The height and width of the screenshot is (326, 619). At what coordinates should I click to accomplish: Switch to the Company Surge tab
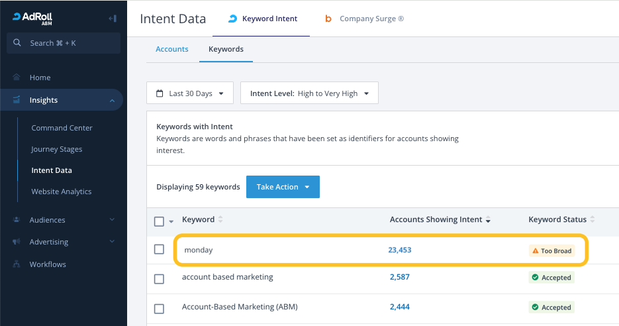pos(364,19)
